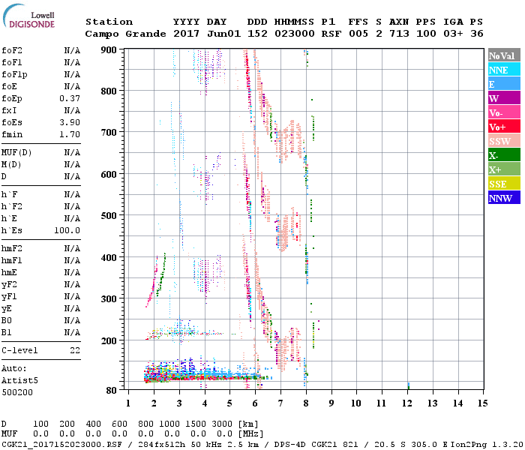This screenshot has height=450, width=525.
Task: Click the NNE cyan legend swatch
Action: coord(503,70)
